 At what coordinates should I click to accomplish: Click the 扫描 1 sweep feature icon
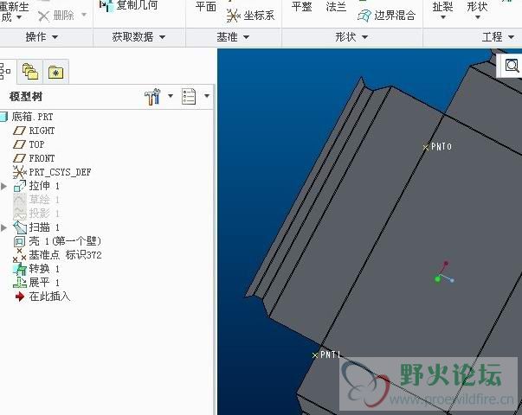point(20,227)
